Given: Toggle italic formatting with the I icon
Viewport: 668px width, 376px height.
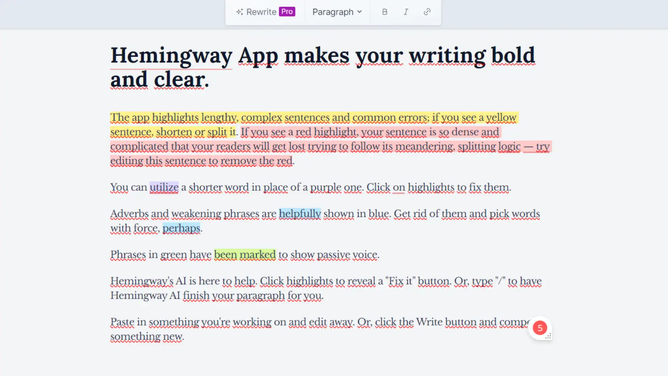Looking at the screenshot, I should pyautogui.click(x=406, y=12).
